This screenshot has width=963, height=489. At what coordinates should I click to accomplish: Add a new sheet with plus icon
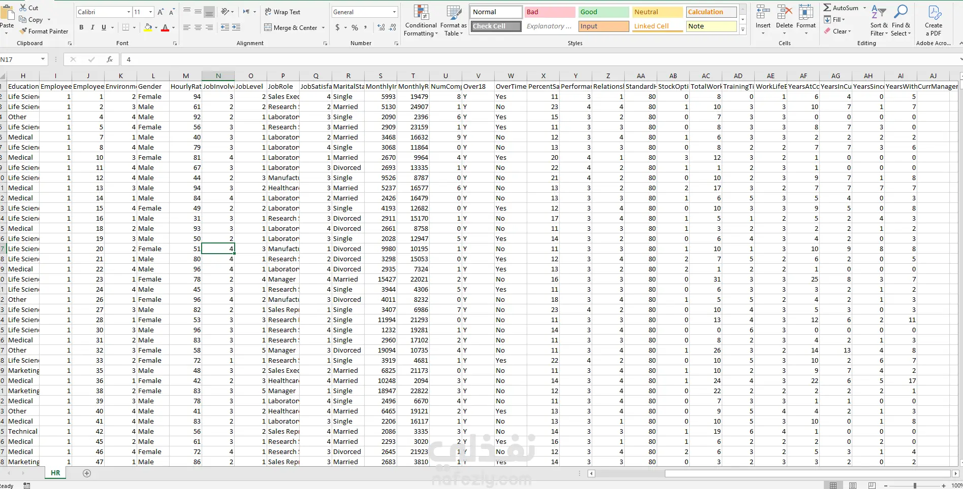87,473
